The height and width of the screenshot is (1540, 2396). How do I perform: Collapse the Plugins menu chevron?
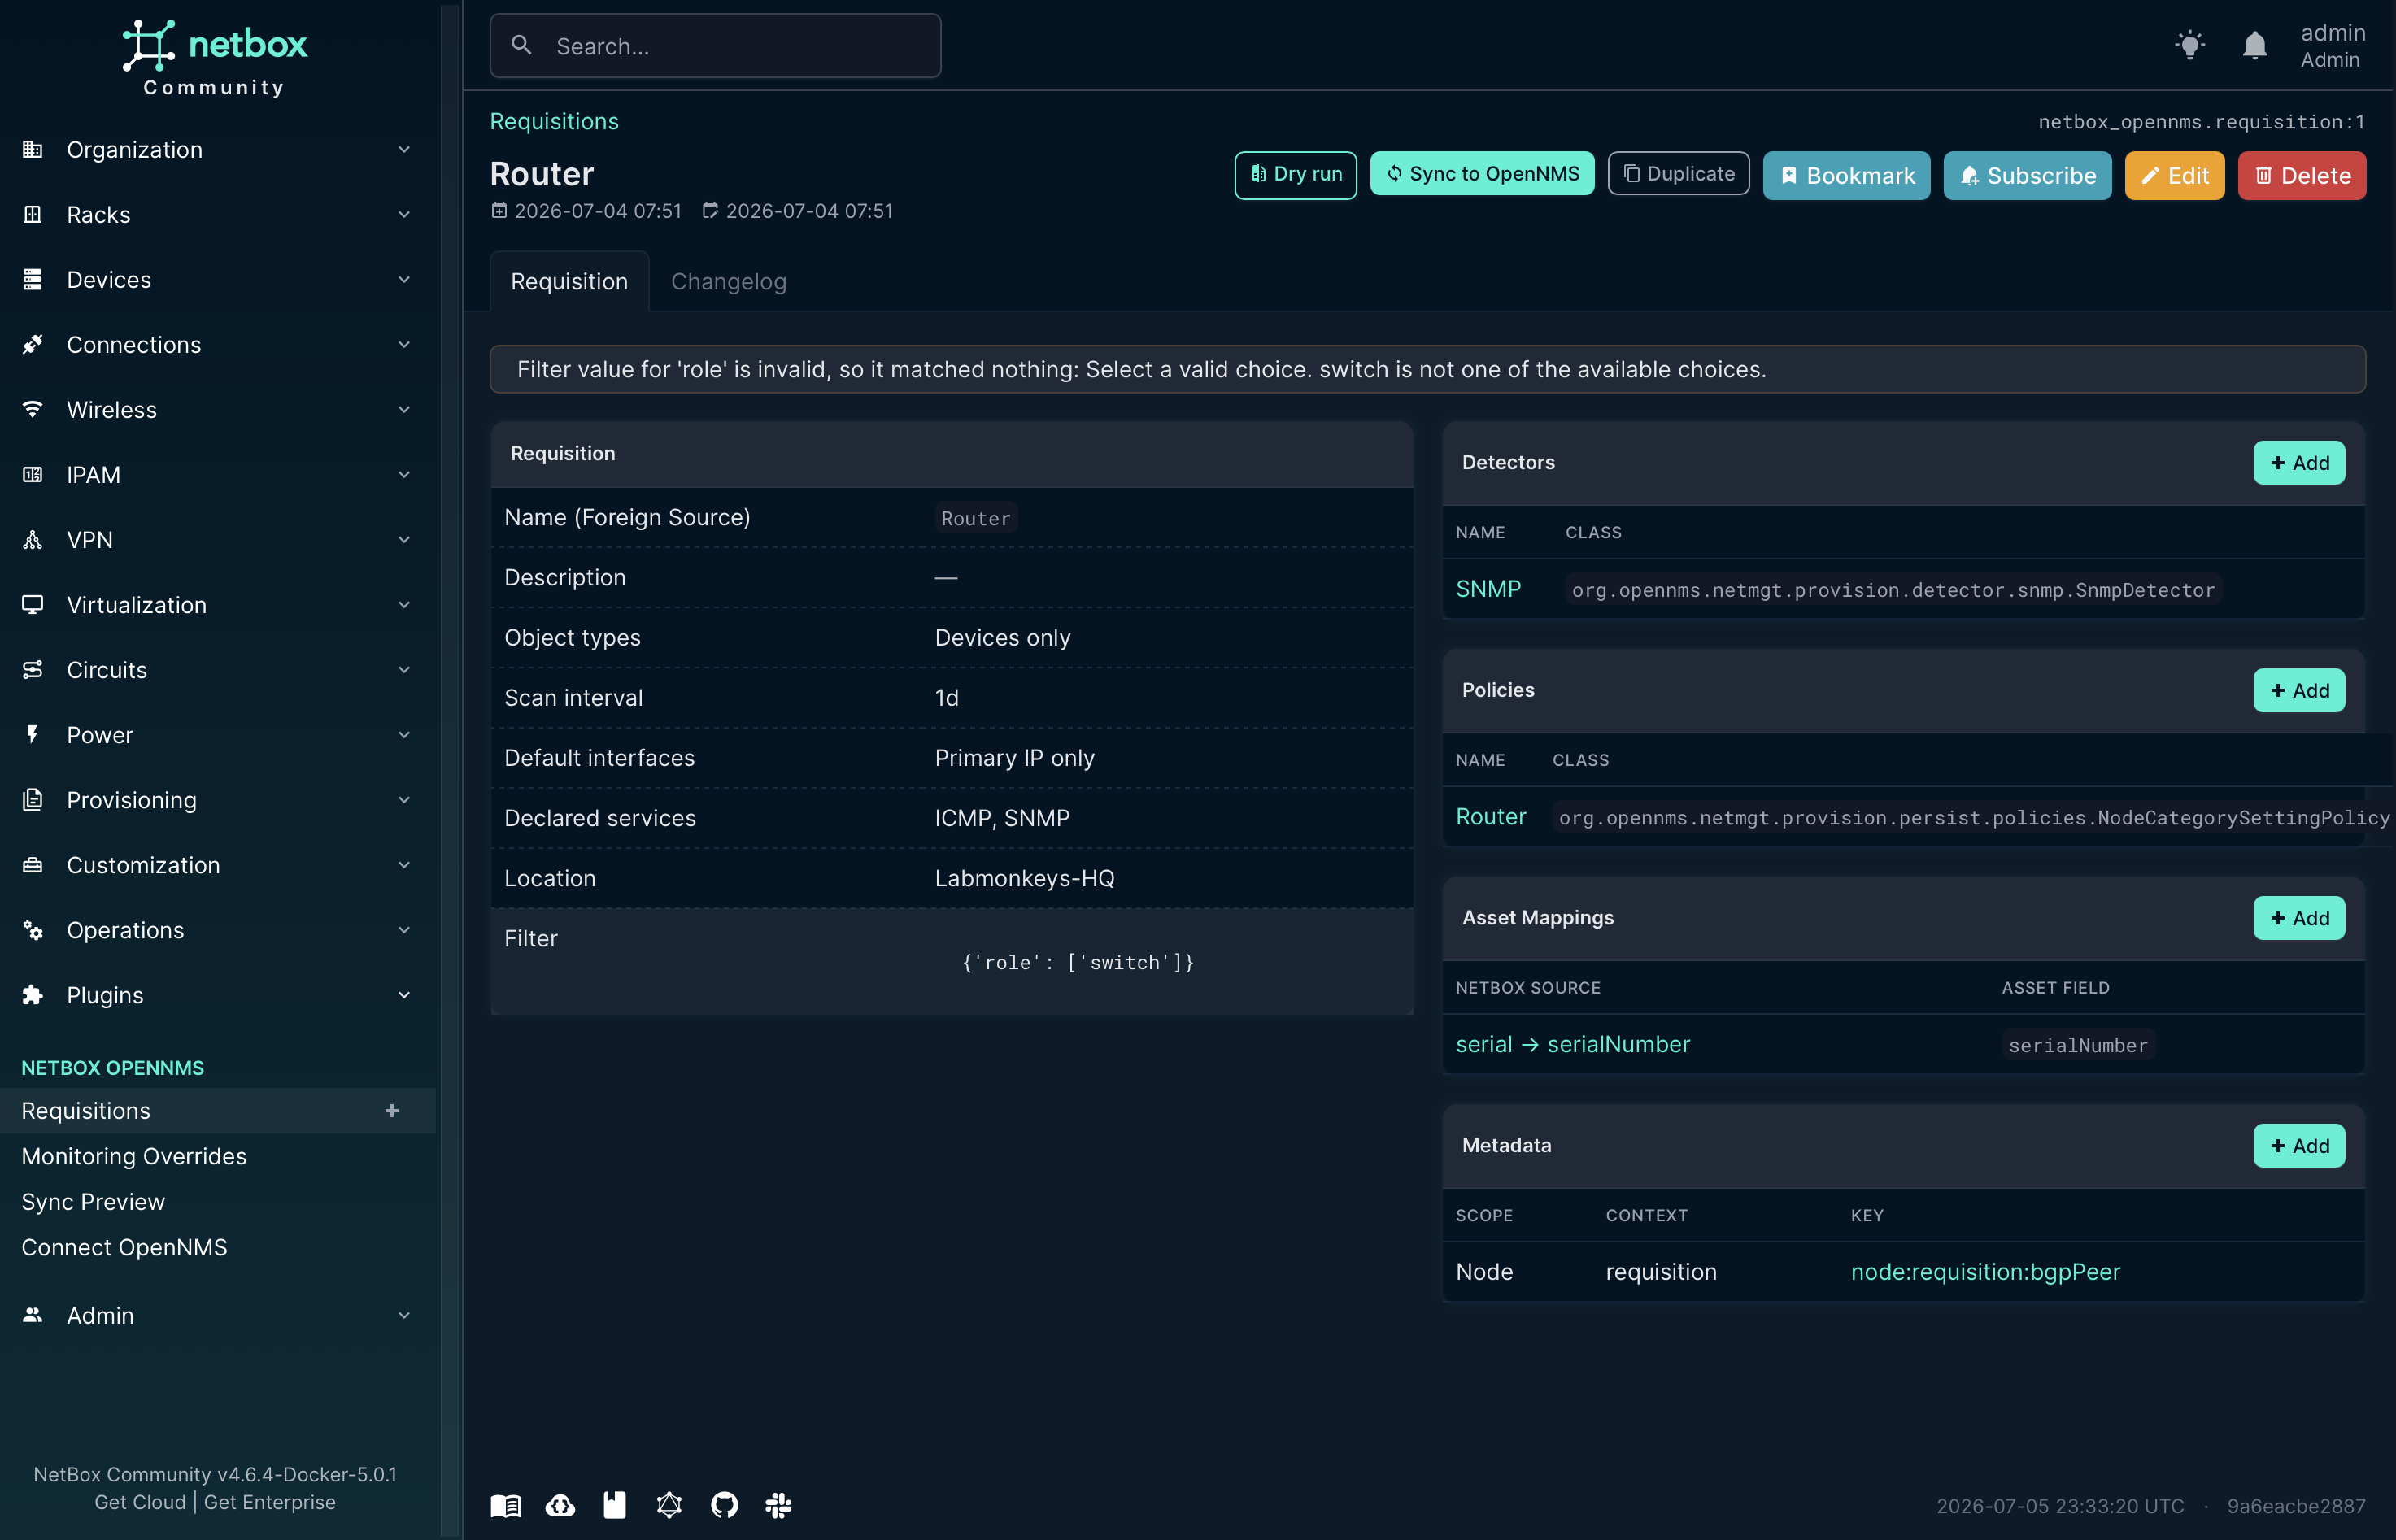click(x=404, y=994)
